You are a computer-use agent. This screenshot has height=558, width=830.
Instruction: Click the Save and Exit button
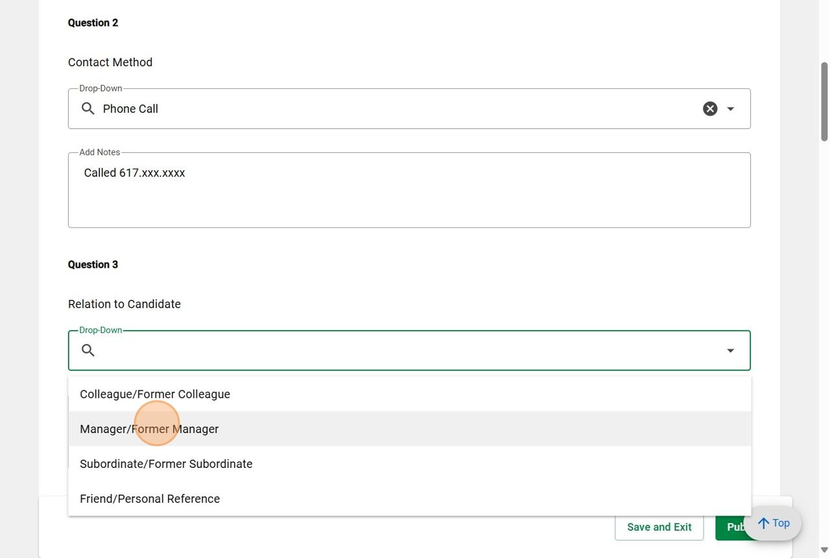click(x=659, y=527)
